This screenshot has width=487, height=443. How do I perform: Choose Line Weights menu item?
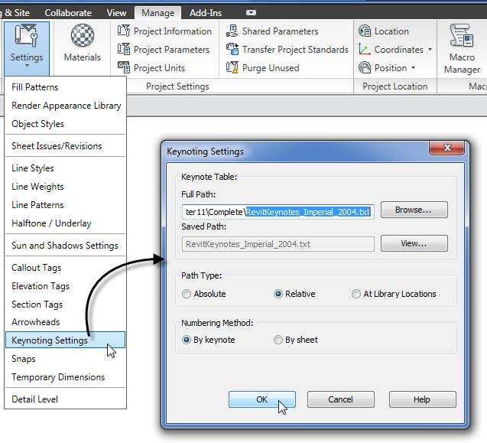(65, 187)
